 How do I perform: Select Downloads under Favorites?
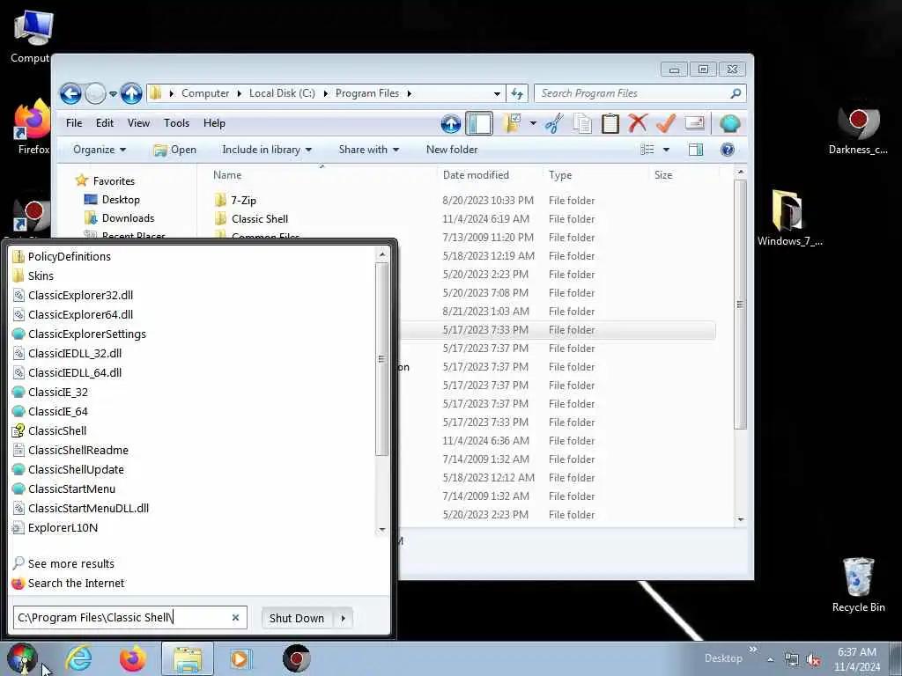tap(128, 218)
